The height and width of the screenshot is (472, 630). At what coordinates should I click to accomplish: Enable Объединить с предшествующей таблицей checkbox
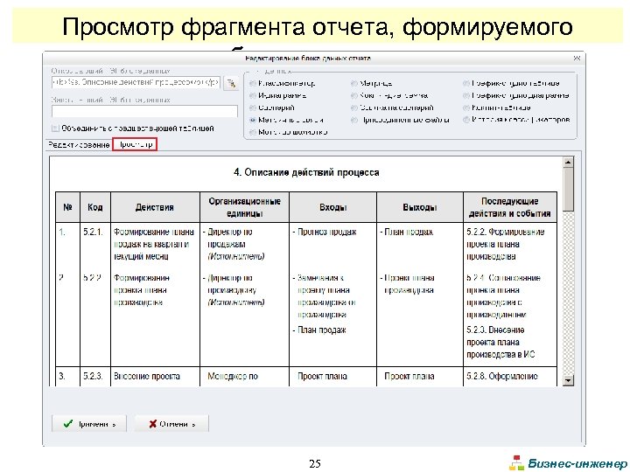click(55, 128)
